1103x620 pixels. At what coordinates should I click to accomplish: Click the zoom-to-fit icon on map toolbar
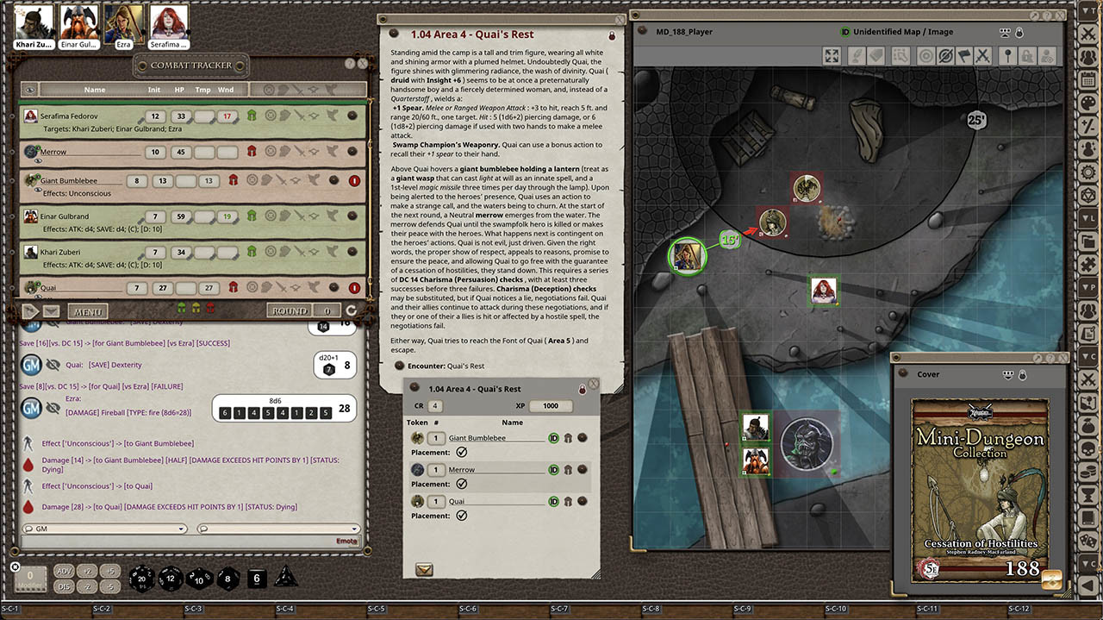point(832,56)
